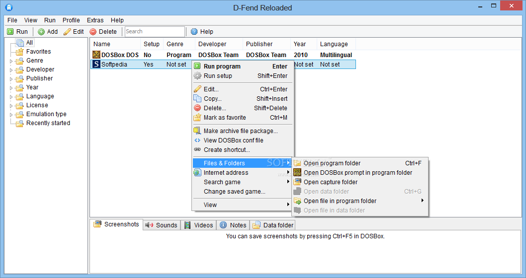Select the Favorites tree item
This screenshot has width=526, height=278.
[x=39, y=52]
